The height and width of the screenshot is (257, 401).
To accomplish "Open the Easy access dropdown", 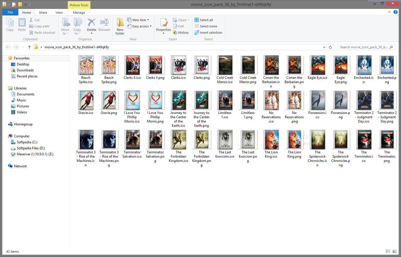I will [139, 26].
